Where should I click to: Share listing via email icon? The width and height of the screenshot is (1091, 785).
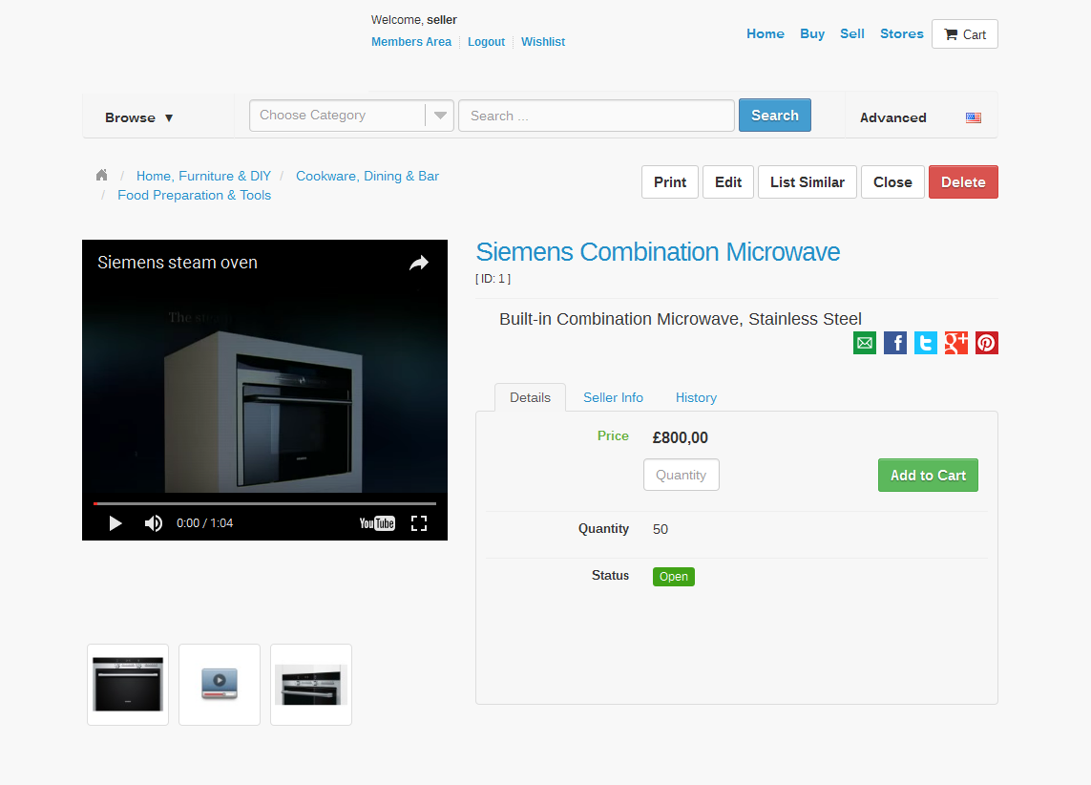865,343
